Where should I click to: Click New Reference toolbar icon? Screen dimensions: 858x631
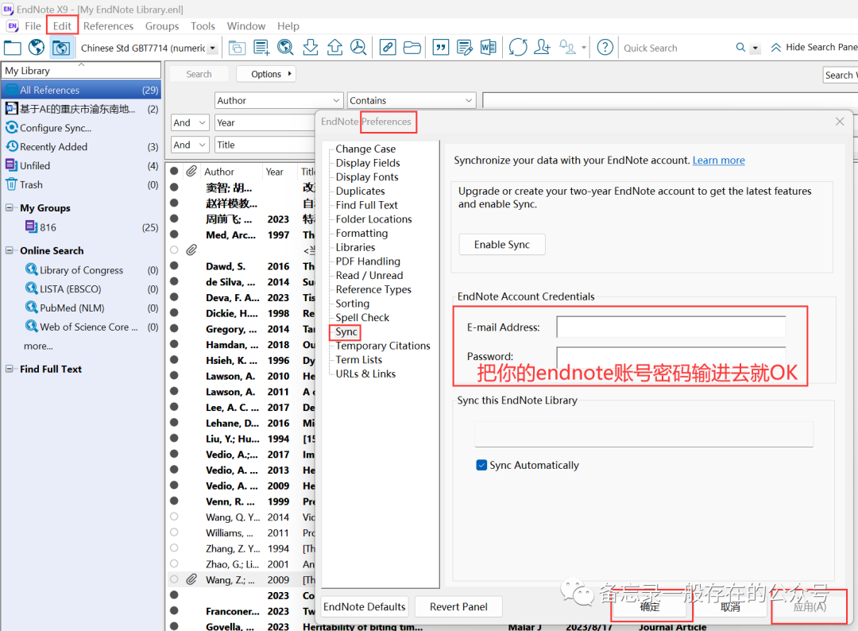[x=261, y=48]
